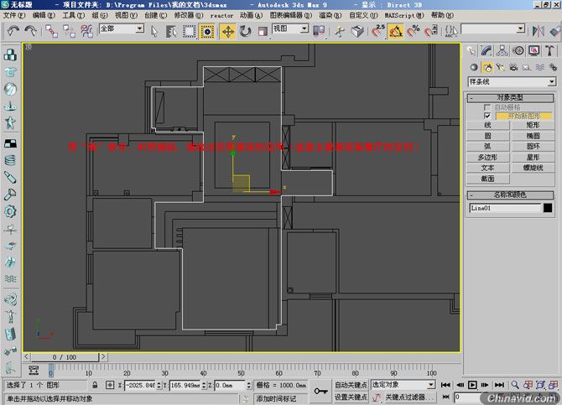
Task: Open Select by Name list icon
Action: click(x=172, y=32)
